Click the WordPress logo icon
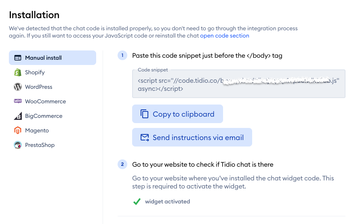356x224 pixels. pyautogui.click(x=18, y=87)
